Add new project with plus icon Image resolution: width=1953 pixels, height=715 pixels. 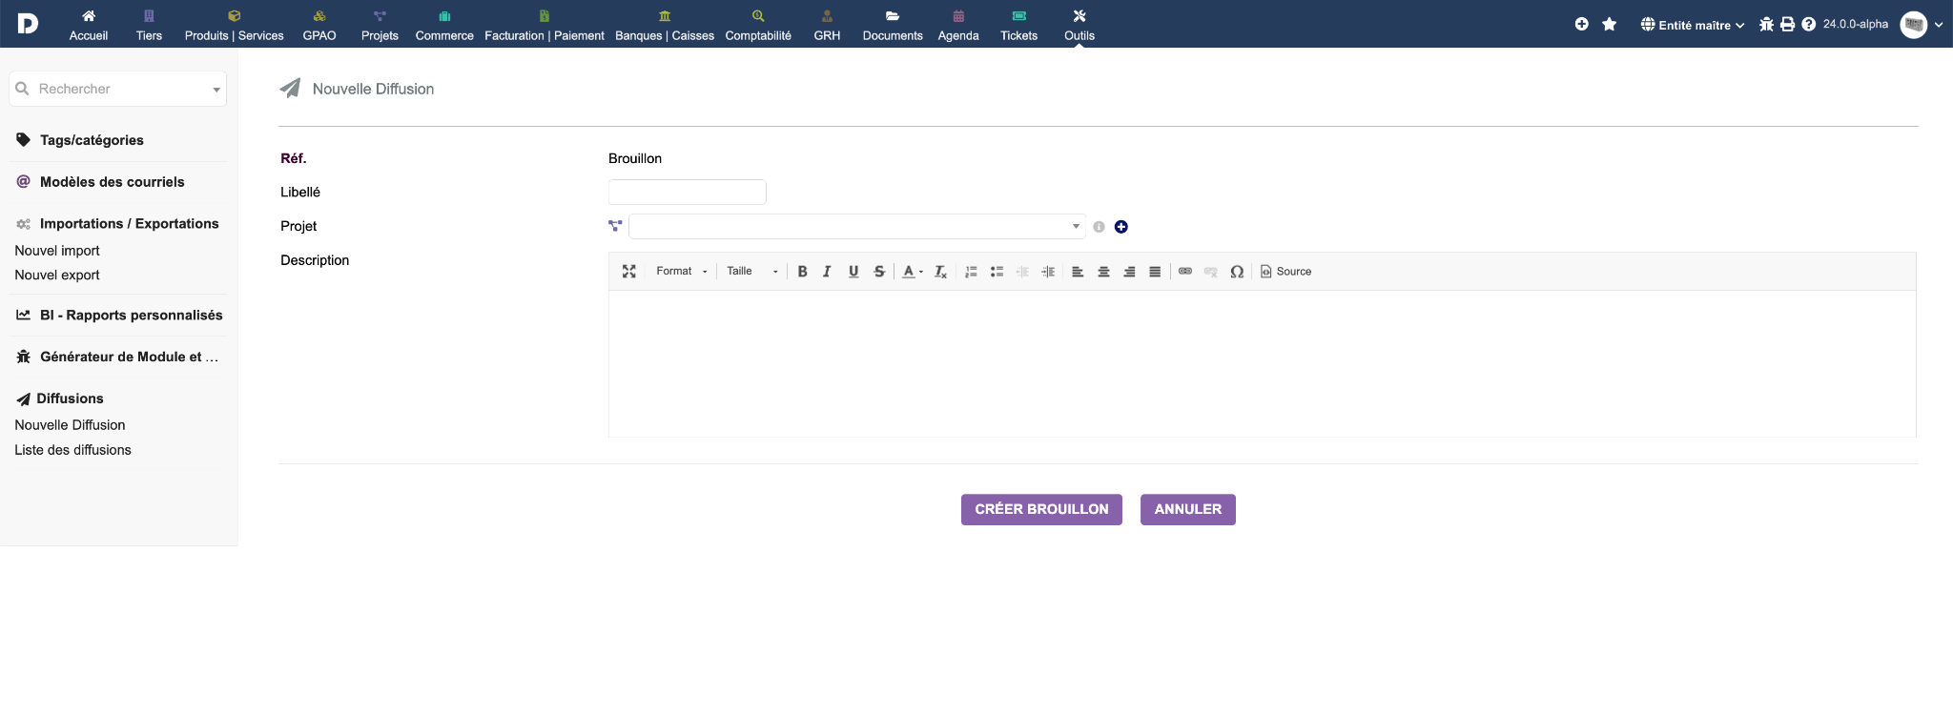click(1121, 227)
